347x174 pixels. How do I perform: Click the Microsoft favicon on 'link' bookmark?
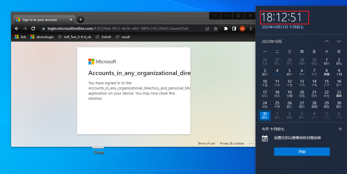coord(16,37)
